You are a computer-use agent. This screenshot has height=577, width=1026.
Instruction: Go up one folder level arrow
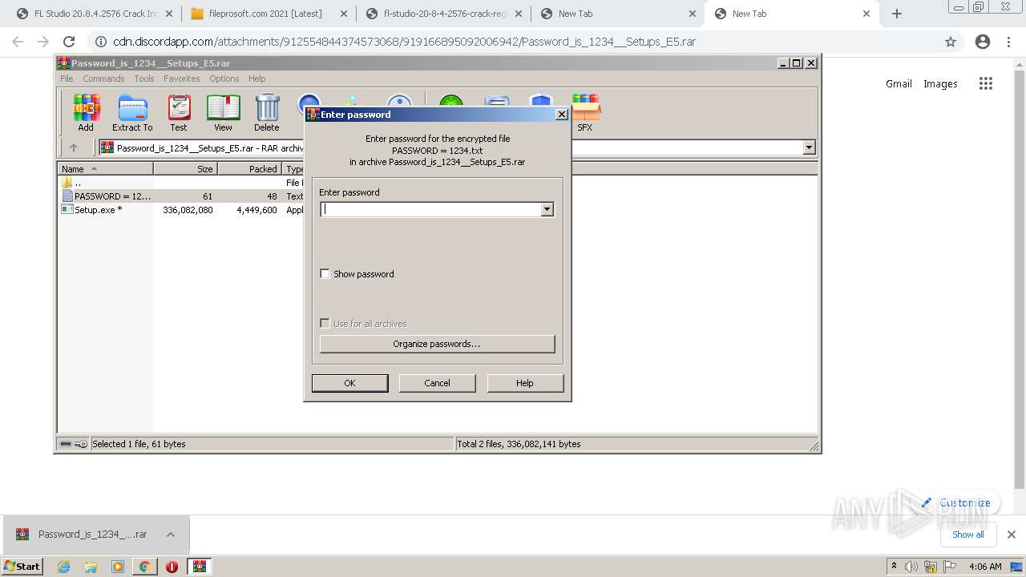coord(74,147)
